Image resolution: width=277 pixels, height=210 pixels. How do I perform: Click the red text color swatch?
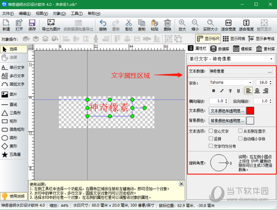(x=250, y=111)
